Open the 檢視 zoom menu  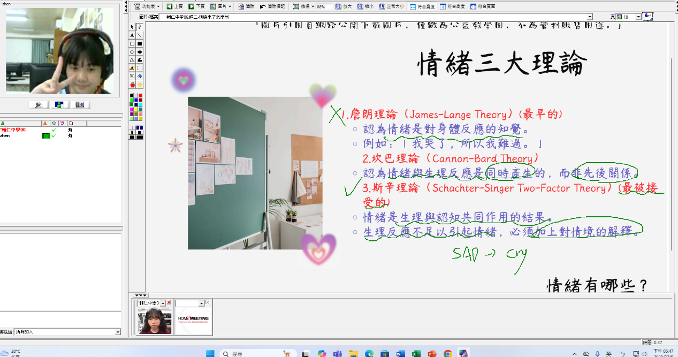click(303, 6)
